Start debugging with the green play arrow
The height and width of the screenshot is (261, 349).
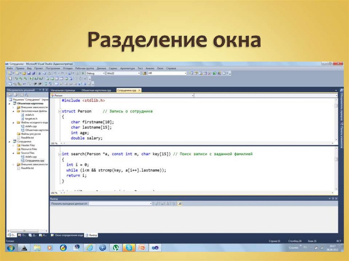(x=83, y=73)
